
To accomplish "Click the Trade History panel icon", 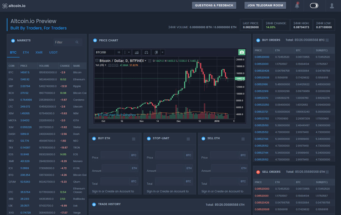I will (94, 204).
